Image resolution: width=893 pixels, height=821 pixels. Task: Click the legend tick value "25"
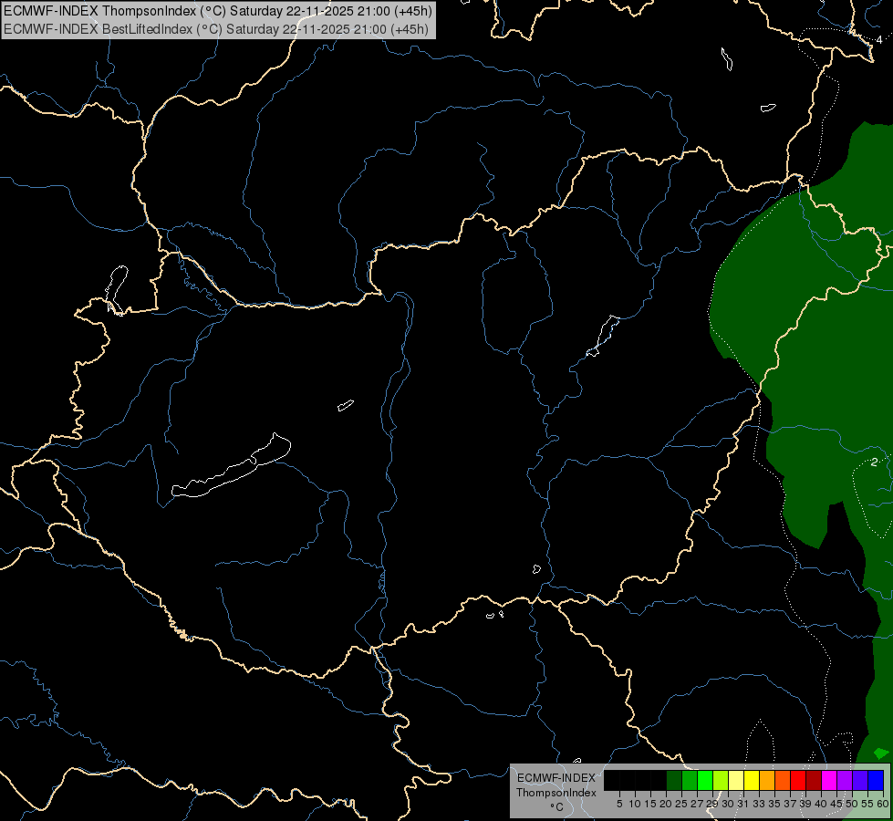(x=681, y=804)
